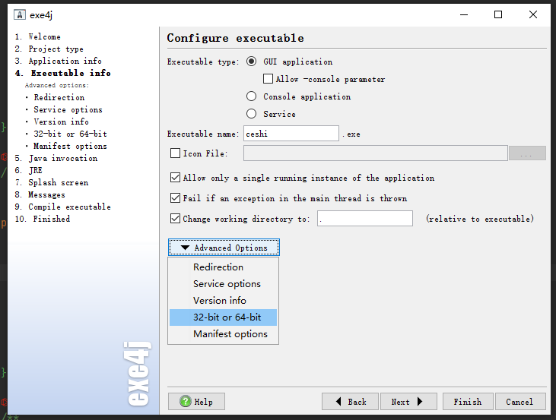Uncheck Allow only a single running instance
This screenshot has width=556, height=420.
176,178
